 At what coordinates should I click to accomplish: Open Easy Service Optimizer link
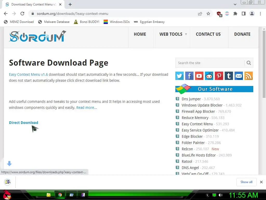pyautogui.click(x=200, y=130)
